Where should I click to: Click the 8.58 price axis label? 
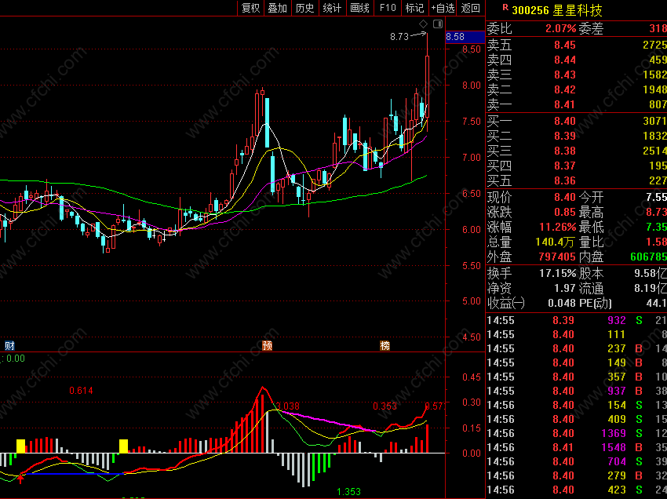pyautogui.click(x=455, y=37)
